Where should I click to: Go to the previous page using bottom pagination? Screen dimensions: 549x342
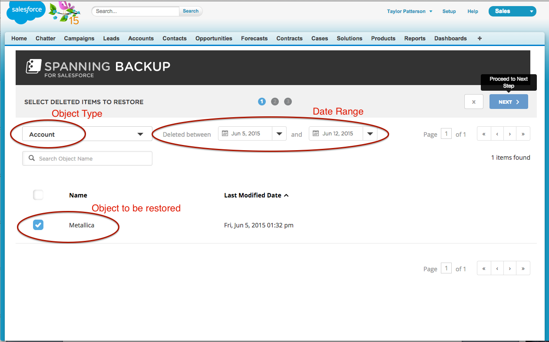[x=497, y=269]
